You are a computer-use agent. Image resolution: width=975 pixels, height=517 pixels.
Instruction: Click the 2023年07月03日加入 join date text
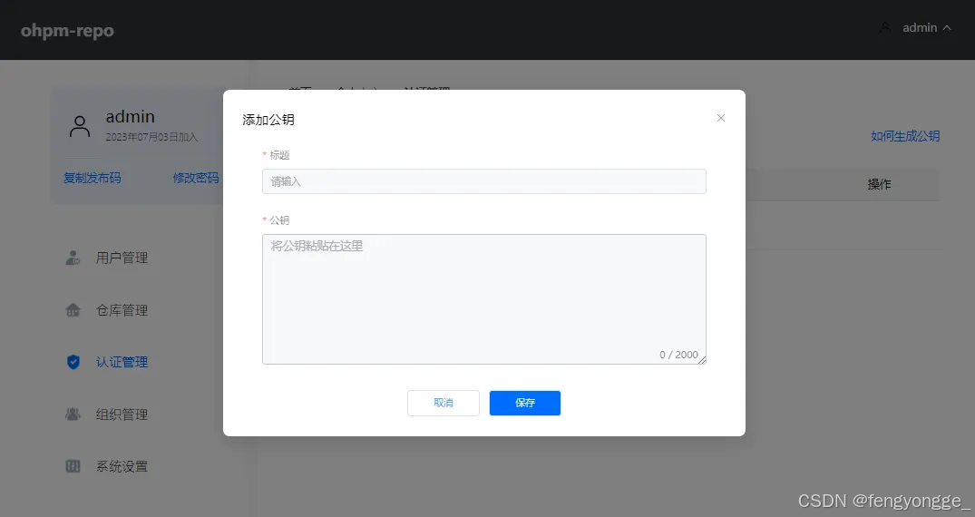click(151, 137)
